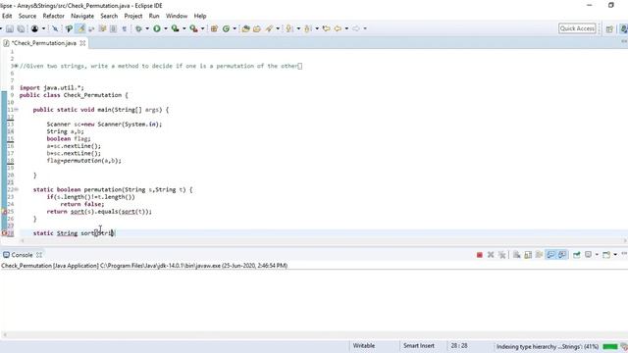Screen dimensions: 628x353
Task: Open the Refactor menu
Action: [54, 16]
